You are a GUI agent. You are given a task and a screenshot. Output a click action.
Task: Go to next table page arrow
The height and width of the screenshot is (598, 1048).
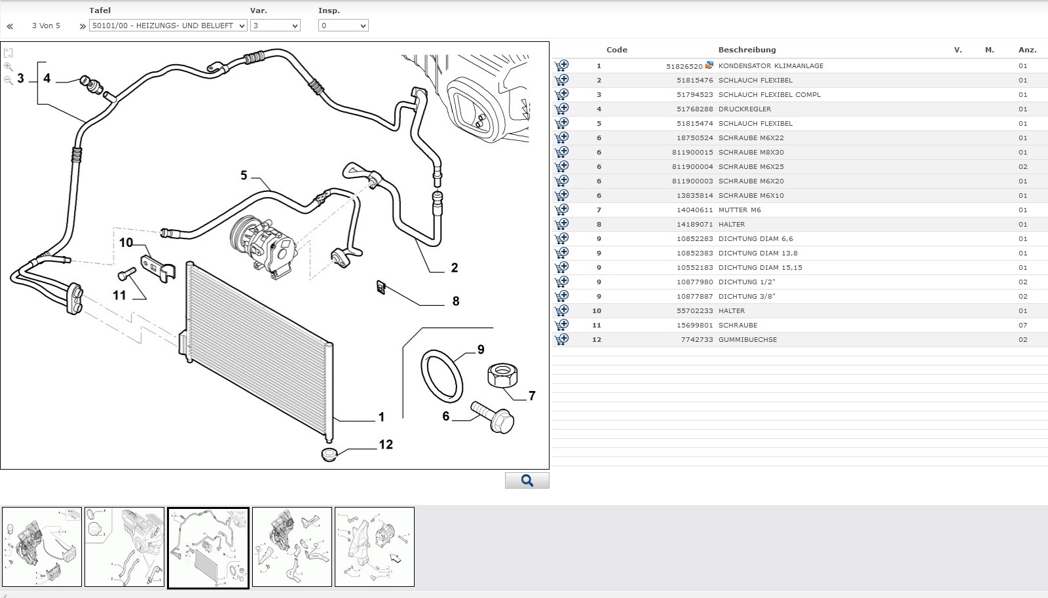coord(83,26)
